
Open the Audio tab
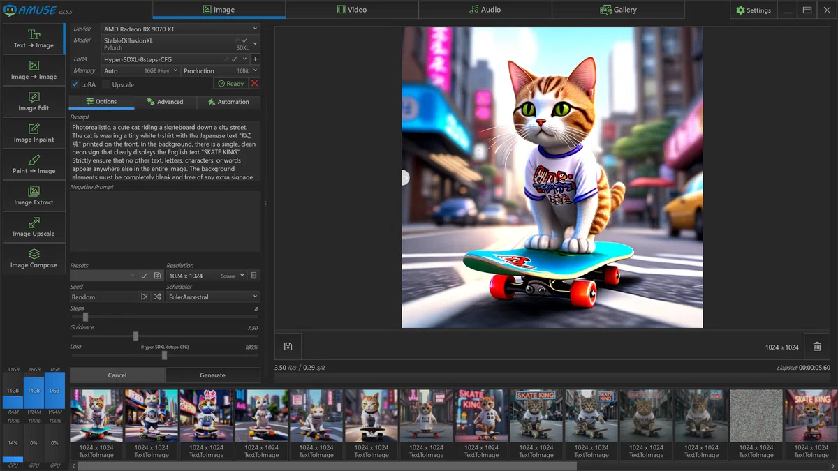pos(485,10)
